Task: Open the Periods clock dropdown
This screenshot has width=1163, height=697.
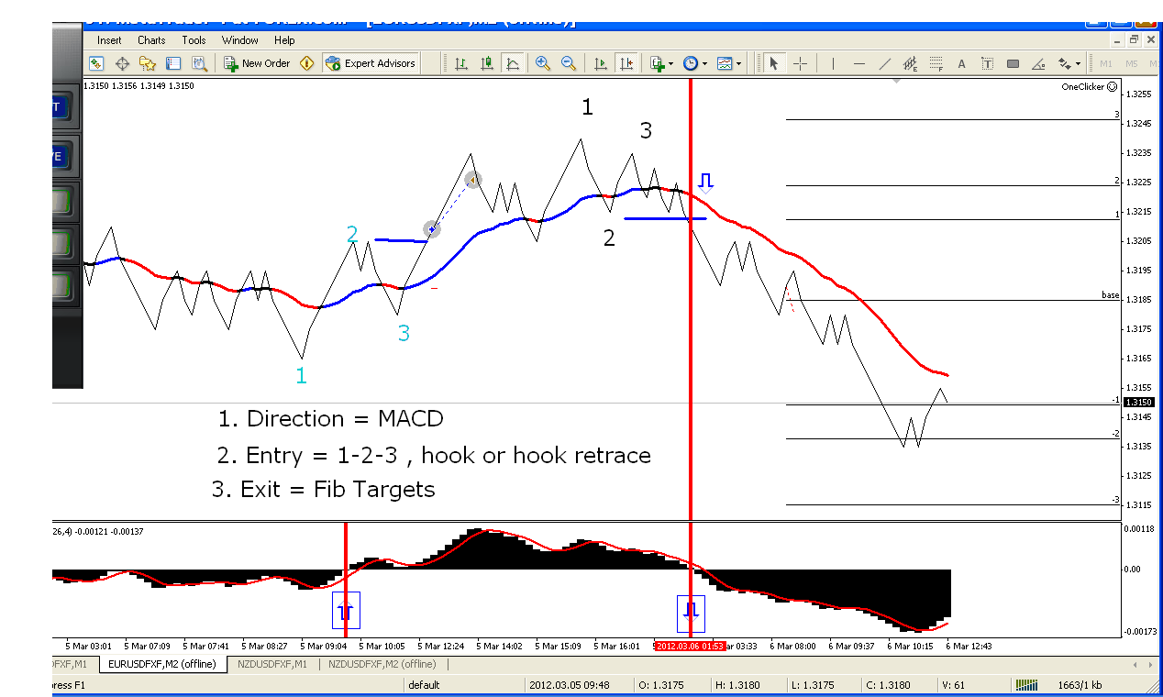Action: (x=694, y=63)
